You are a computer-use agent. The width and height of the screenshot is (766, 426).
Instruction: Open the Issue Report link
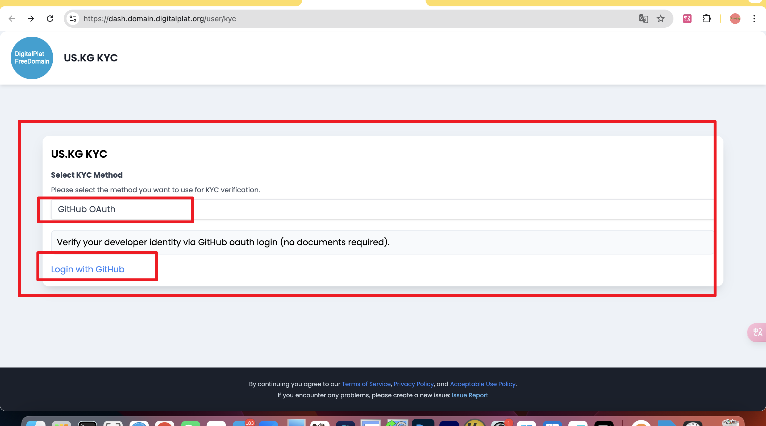470,395
